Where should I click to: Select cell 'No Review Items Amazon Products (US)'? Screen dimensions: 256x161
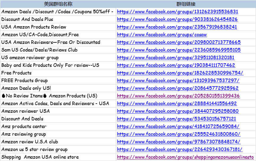click(x=58, y=96)
